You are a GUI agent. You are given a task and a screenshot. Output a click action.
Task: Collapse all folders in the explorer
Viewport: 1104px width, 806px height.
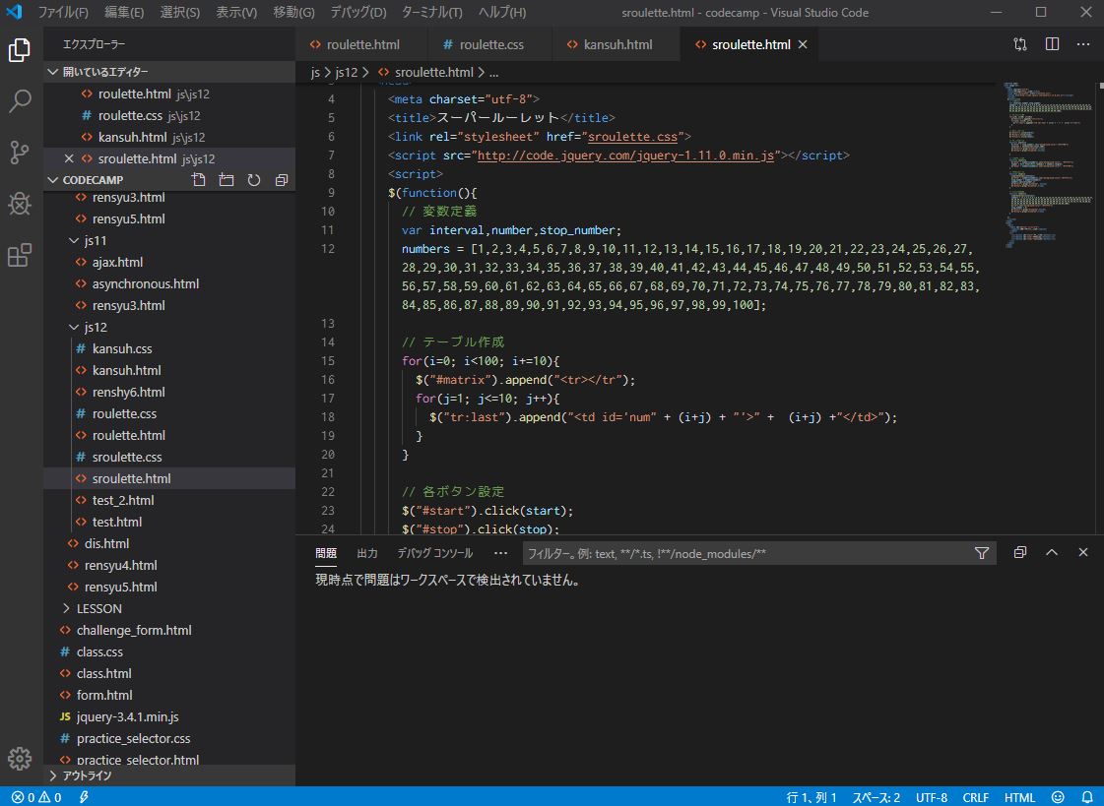pyautogui.click(x=281, y=180)
